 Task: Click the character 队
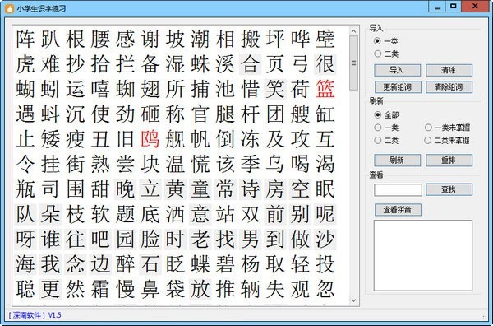coord(25,214)
